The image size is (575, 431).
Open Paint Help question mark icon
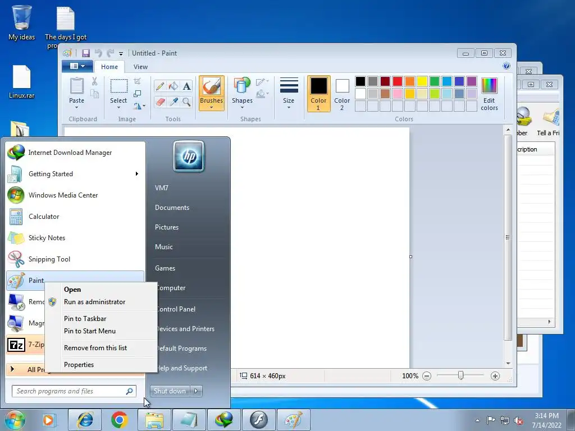pos(506,66)
